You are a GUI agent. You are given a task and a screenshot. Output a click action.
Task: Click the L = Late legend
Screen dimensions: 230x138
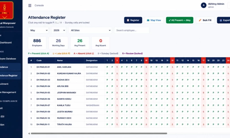point(62,53)
